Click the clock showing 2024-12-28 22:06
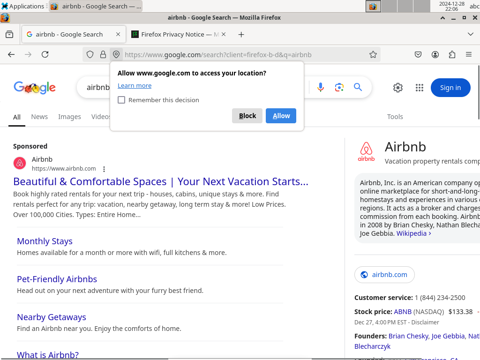 click(451, 6)
